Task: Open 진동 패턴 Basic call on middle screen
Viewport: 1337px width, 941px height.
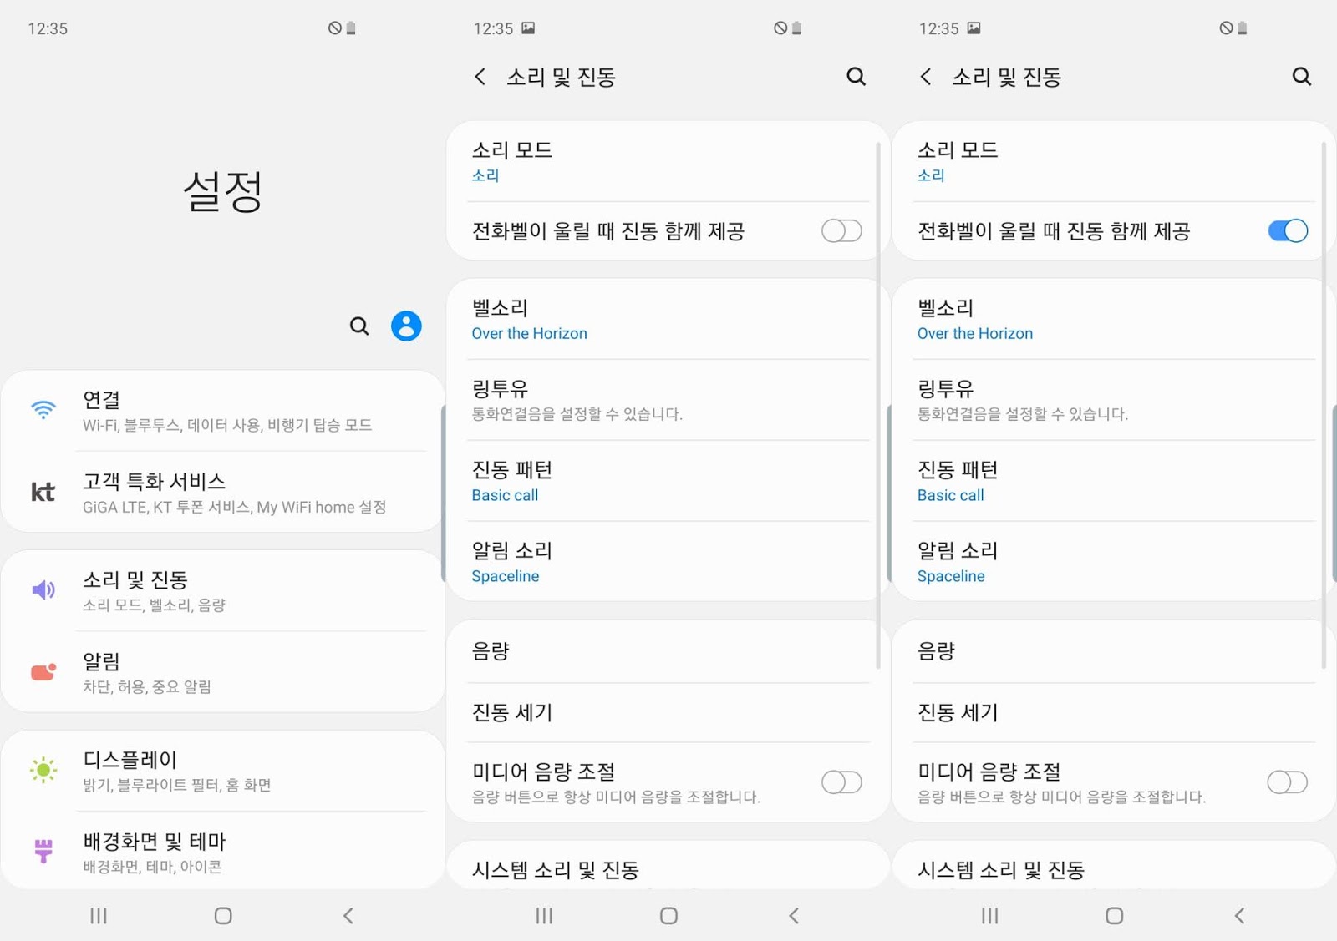Action: click(x=667, y=481)
